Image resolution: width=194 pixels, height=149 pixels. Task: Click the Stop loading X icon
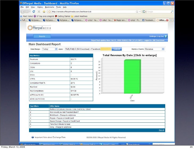click(39, 12)
